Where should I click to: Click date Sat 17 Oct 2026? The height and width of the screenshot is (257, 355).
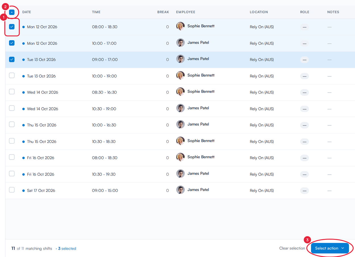pos(41,190)
